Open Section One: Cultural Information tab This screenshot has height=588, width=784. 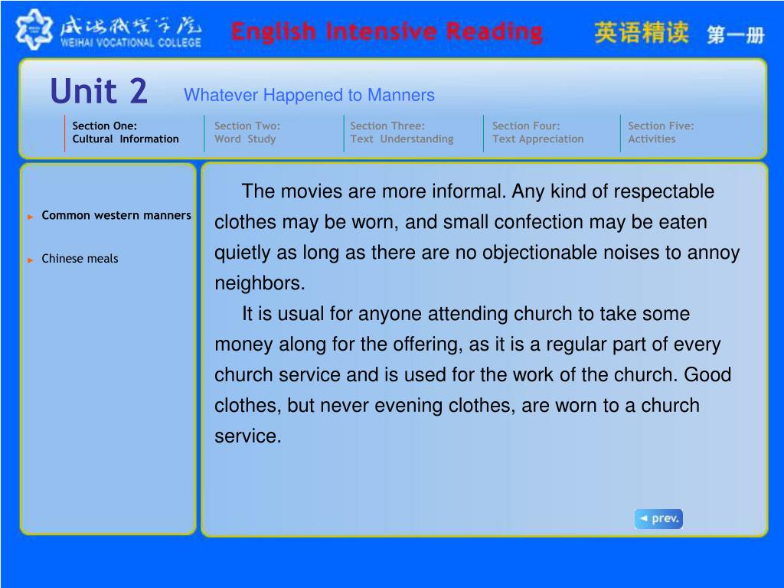125,132
